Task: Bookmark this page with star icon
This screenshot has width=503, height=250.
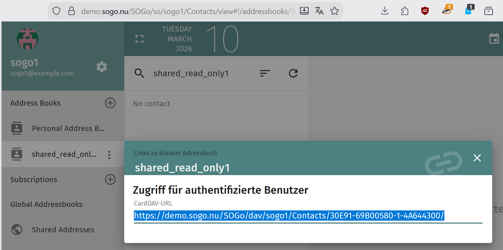Action: [x=334, y=11]
